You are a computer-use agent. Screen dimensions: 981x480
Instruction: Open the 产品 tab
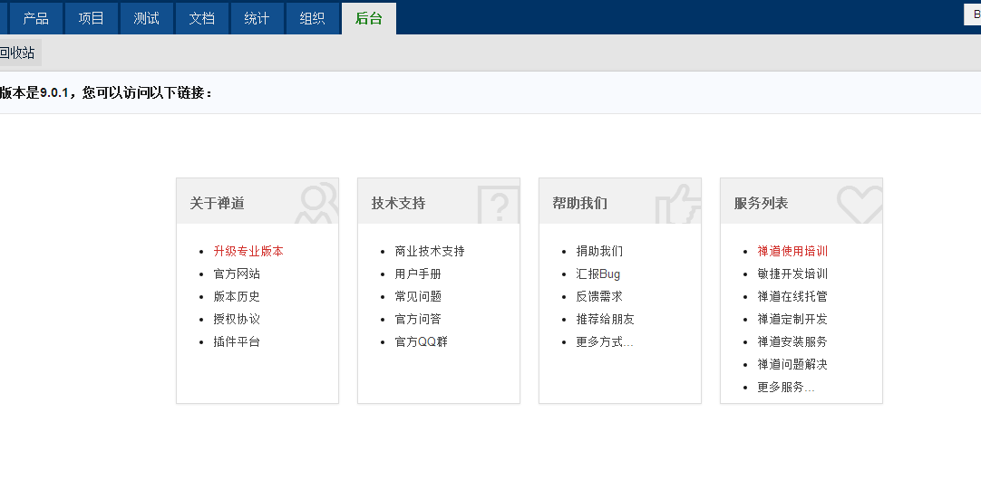35,18
